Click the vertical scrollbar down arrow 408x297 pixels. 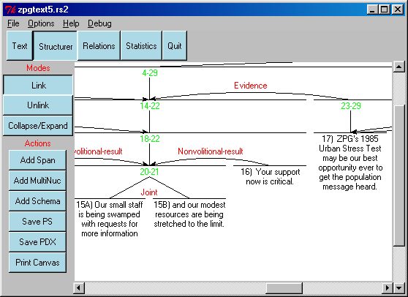[x=398, y=287]
